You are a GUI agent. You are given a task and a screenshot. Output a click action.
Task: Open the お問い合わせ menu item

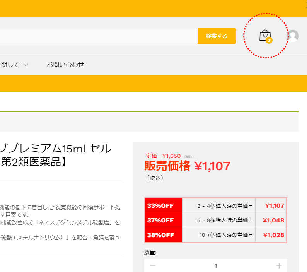point(65,65)
